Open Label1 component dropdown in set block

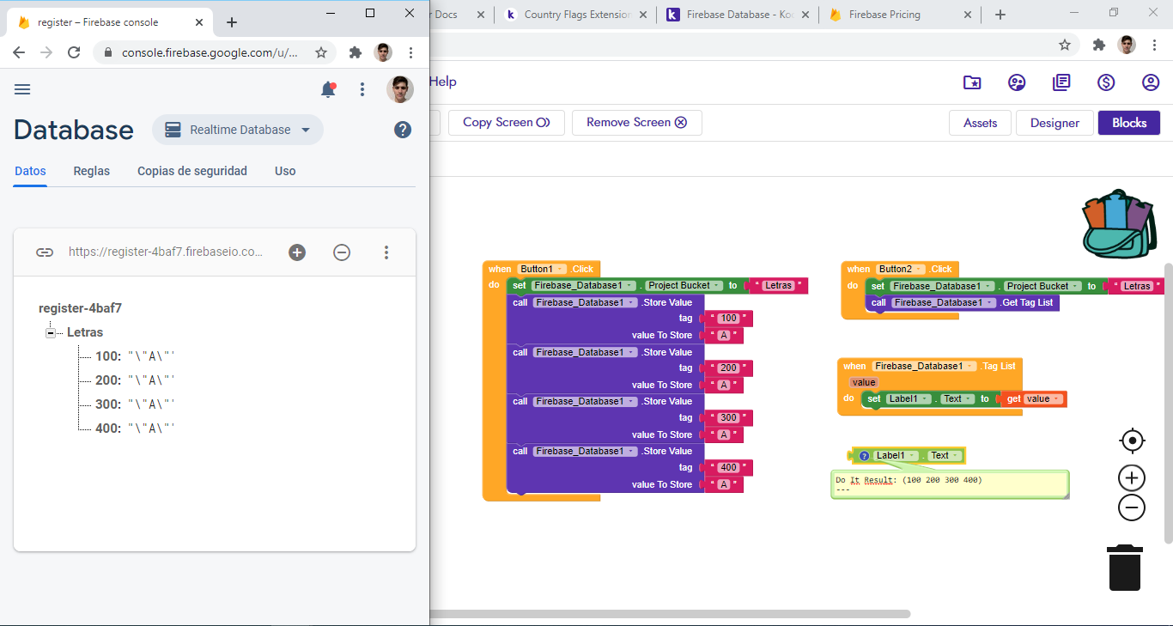[x=925, y=399]
